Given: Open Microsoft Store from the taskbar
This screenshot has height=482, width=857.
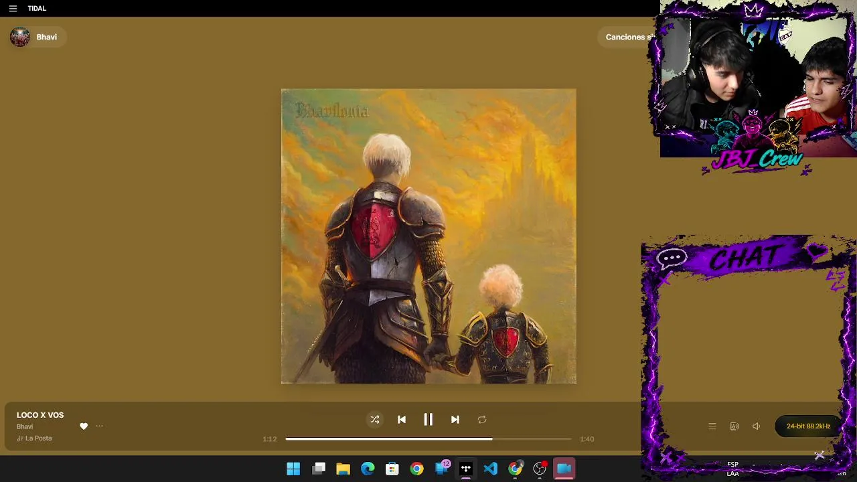Looking at the screenshot, I should coord(392,469).
